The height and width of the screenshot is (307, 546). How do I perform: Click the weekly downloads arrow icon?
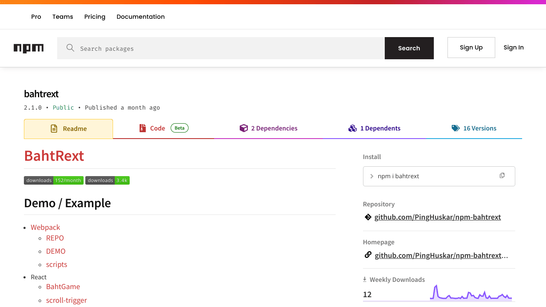[365, 279]
